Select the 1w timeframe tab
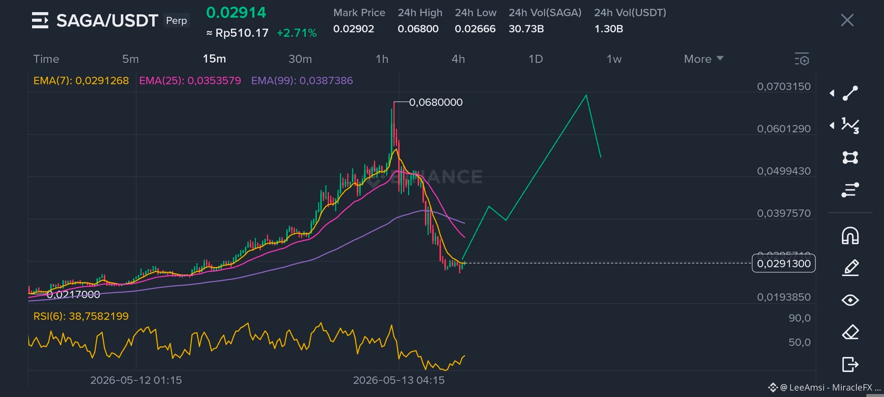884x397 pixels. (x=614, y=59)
